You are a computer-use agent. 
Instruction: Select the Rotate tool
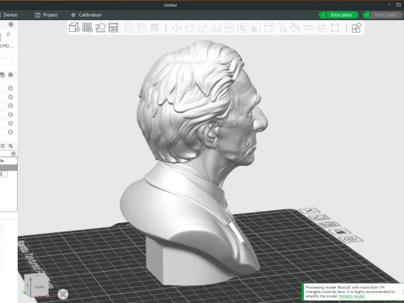190,28
